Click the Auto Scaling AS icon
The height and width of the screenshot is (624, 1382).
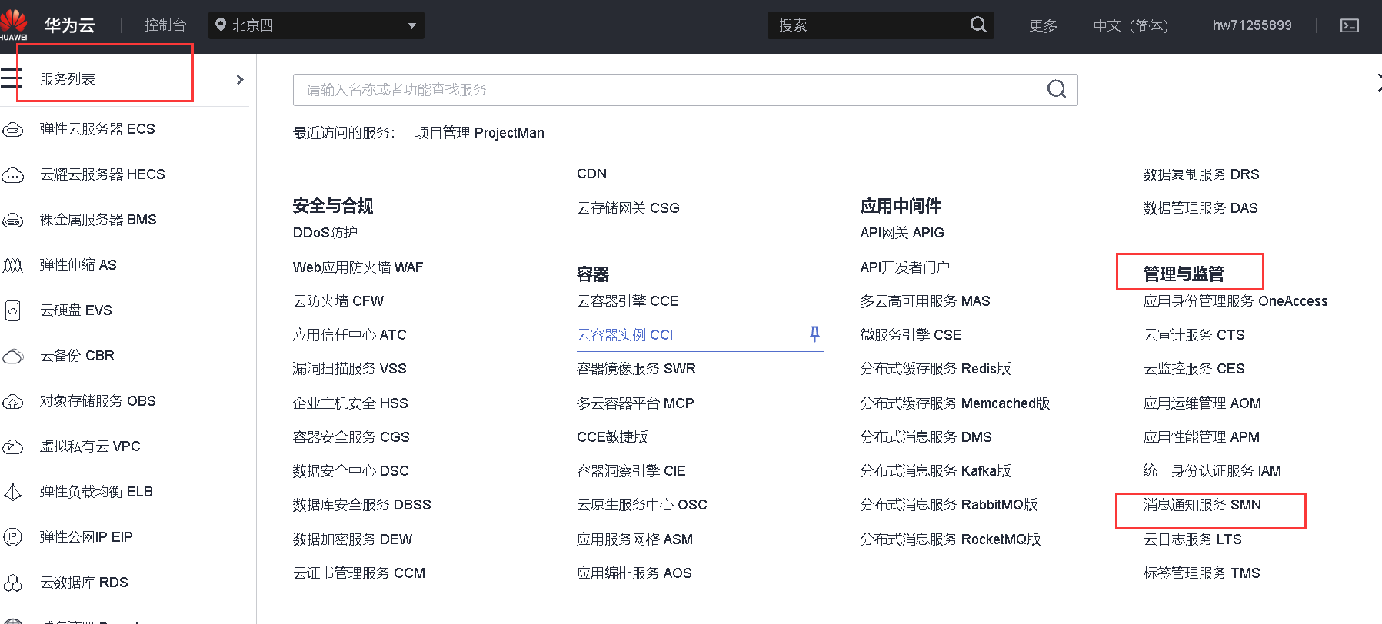[12, 265]
